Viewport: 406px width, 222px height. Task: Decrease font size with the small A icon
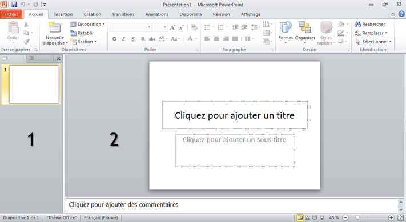coord(181,27)
